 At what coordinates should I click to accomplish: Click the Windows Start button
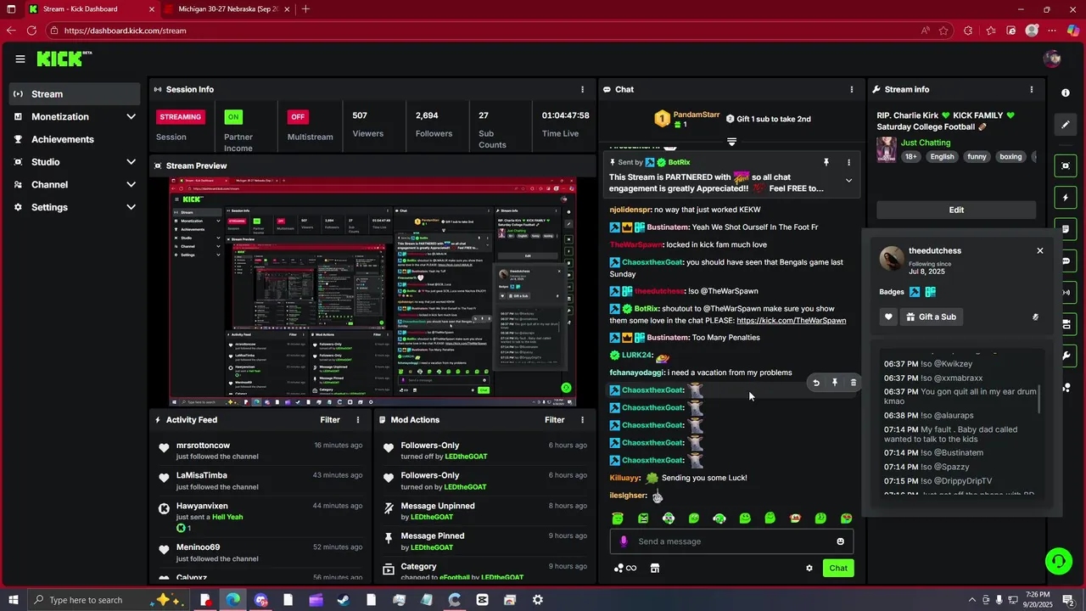click(13, 600)
